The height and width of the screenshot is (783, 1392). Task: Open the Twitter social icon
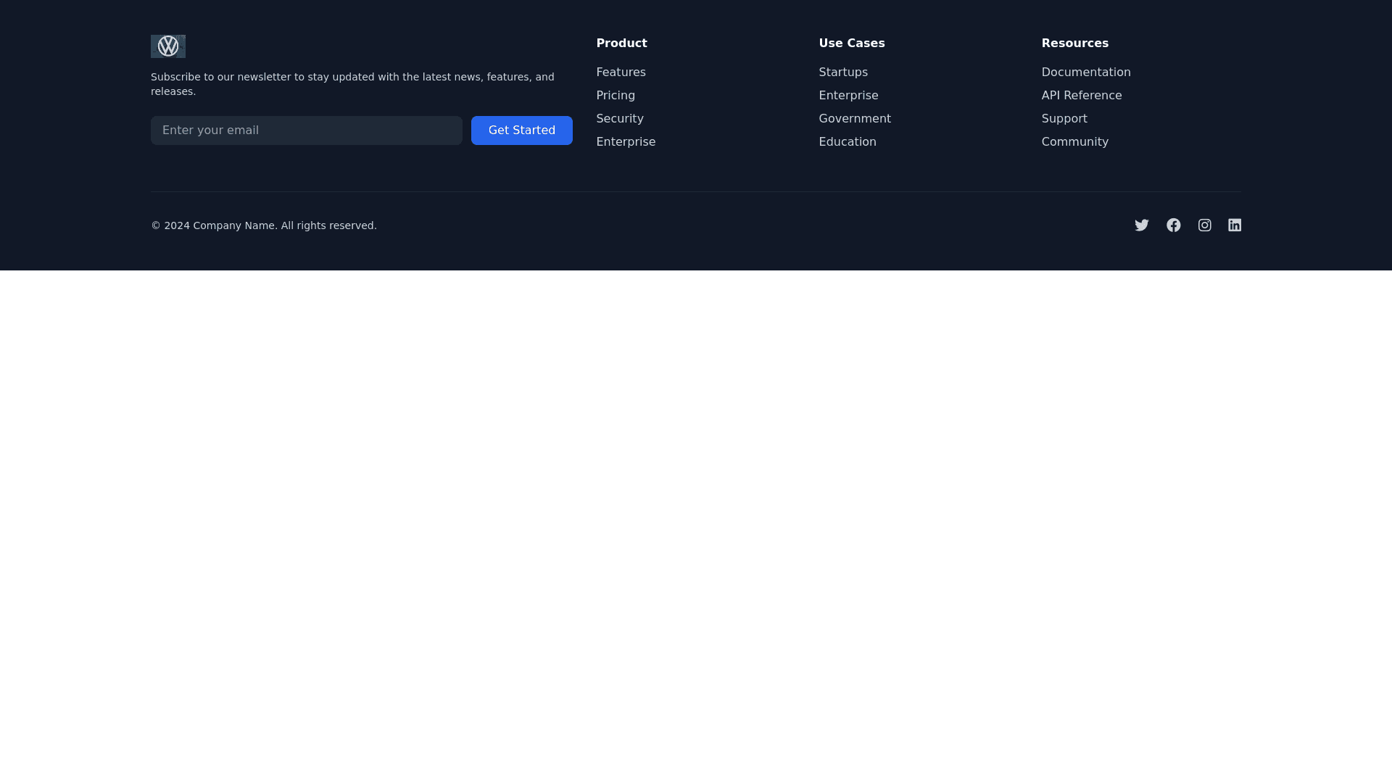click(x=1141, y=225)
